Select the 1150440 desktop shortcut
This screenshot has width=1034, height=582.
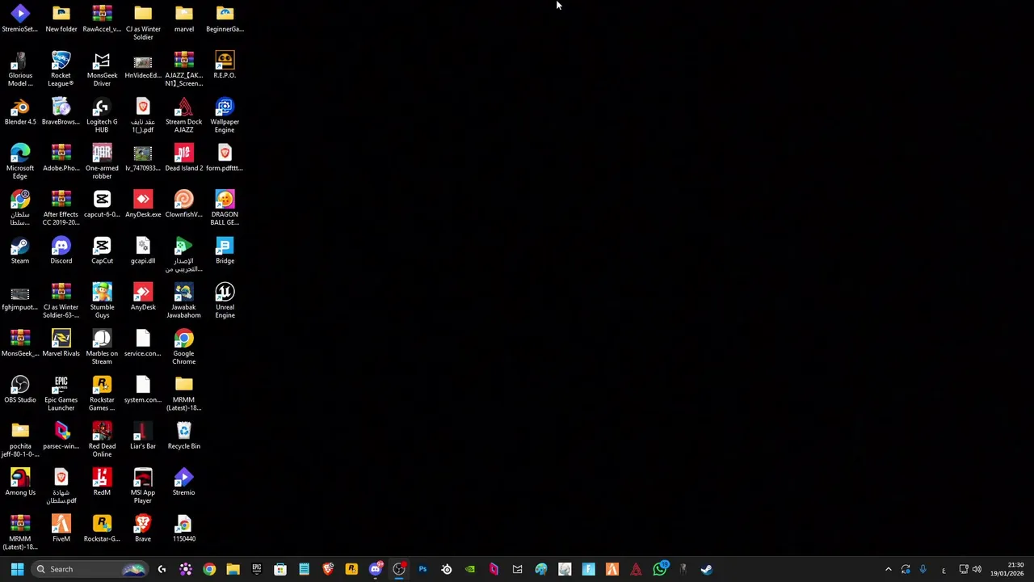click(183, 529)
